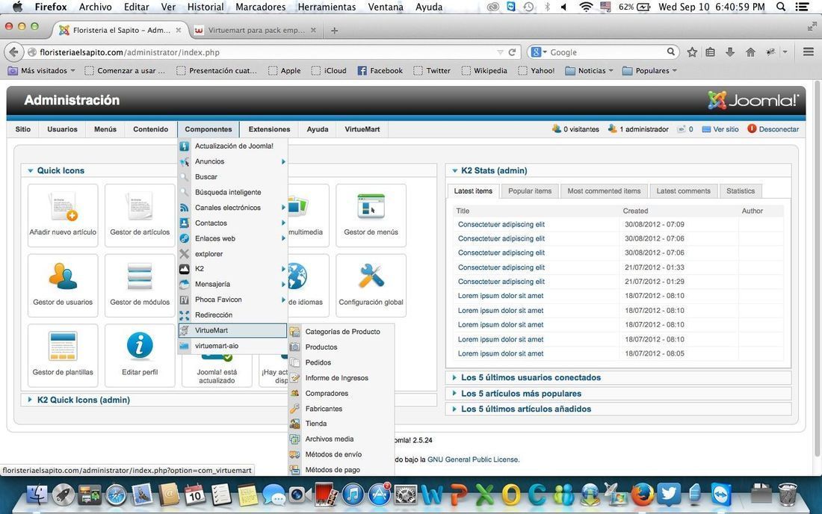Open the bookmarks list icon in toolbar

(x=711, y=52)
